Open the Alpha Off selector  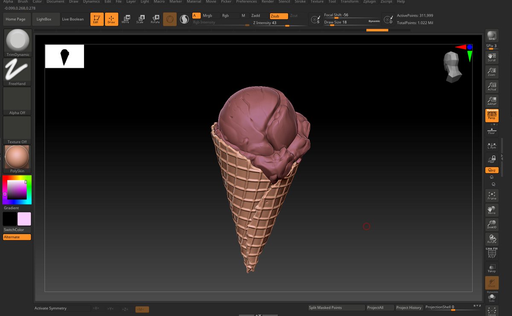pos(17,101)
